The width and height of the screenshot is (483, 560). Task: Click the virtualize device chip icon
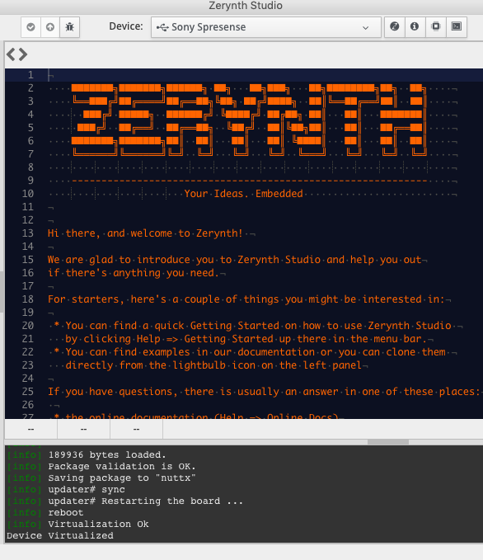coord(435,26)
